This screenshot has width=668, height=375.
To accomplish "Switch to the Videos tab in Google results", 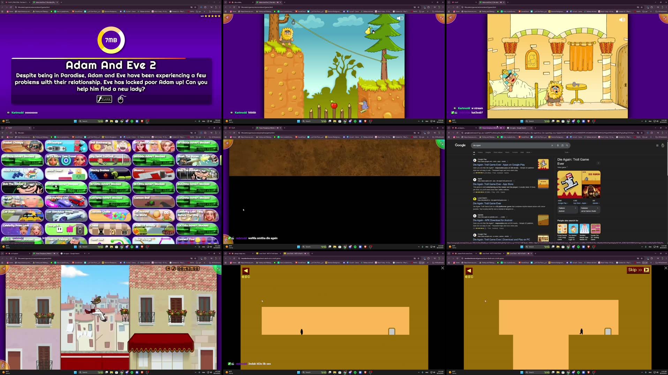I will click(x=480, y=152).
